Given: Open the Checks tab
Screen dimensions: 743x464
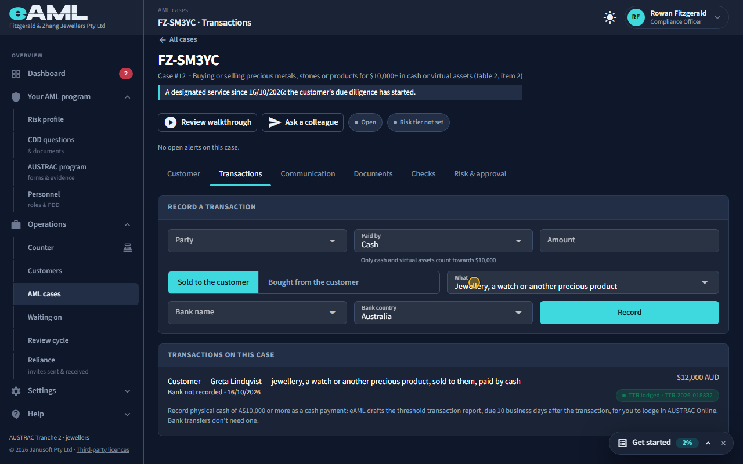Looking at the screenshot, I should pyautogui.click(x=423, y=174).
